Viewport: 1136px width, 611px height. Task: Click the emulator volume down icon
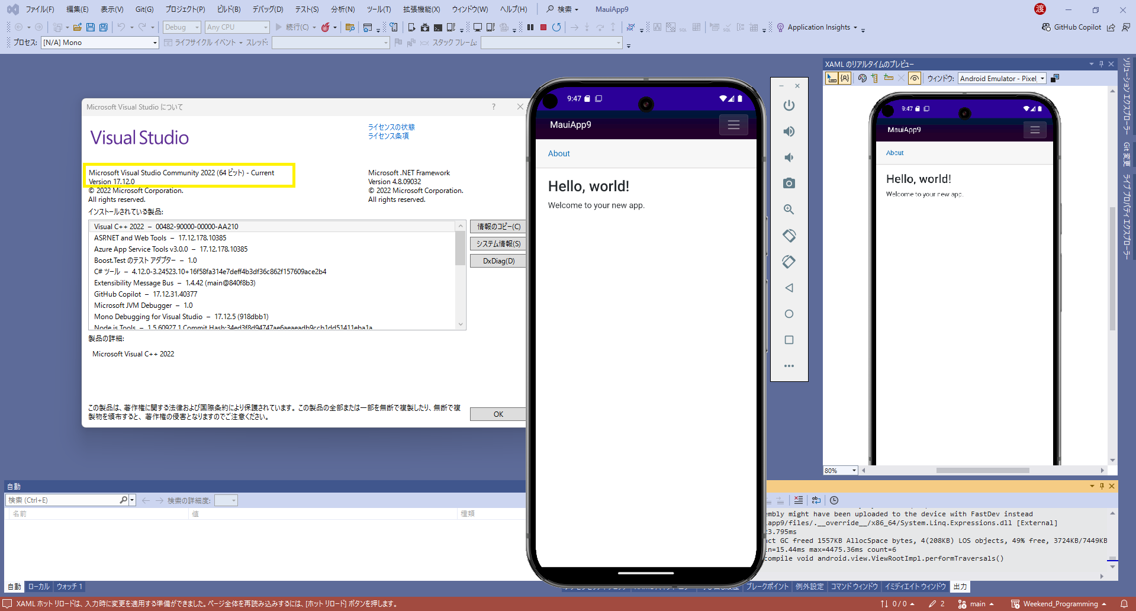tap(789, 157)
